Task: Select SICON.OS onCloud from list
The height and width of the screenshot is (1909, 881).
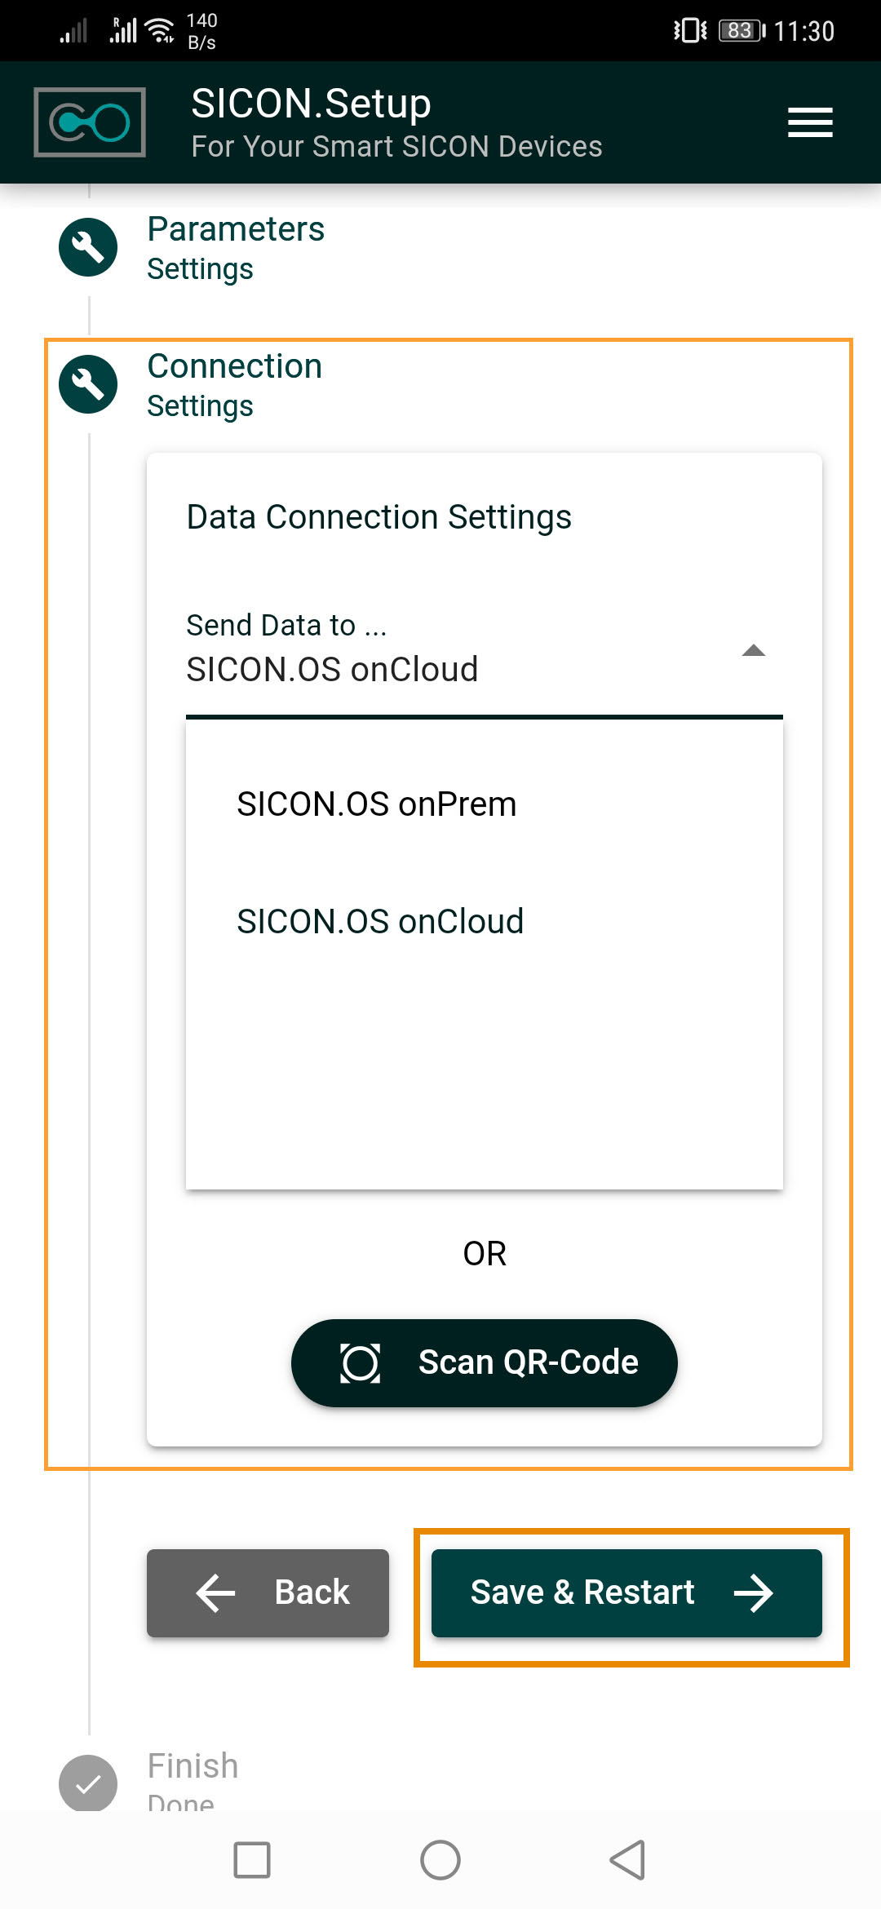Action: click(x=380, y=922)
